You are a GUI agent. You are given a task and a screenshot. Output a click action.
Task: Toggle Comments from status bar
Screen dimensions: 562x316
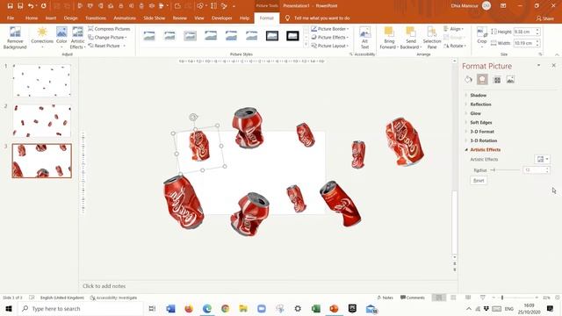(412, 298)
